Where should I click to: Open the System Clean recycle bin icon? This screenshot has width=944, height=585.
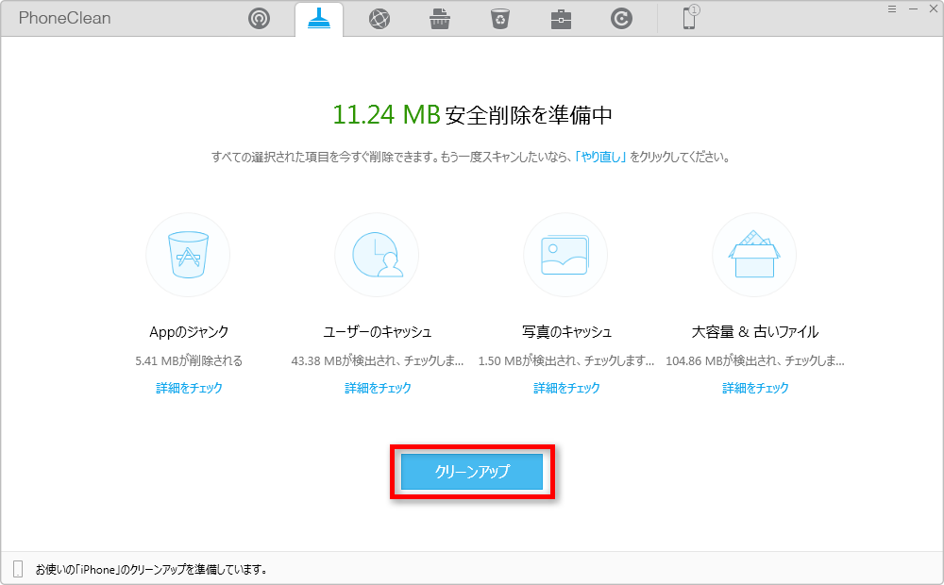pyautogui.click(x=500, y=19)
